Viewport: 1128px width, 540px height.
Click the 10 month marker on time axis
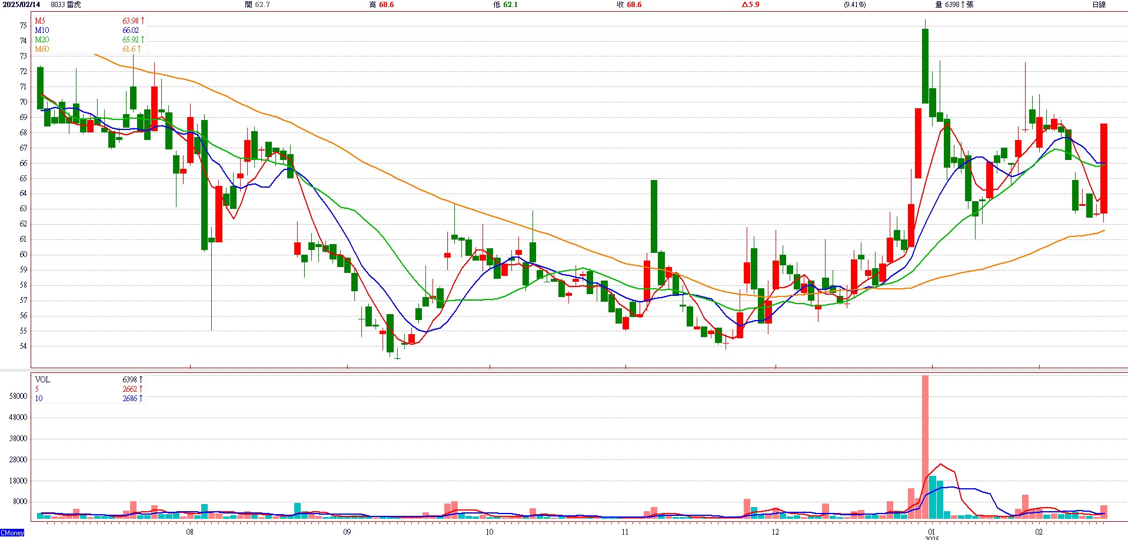(x=490, y=532)
